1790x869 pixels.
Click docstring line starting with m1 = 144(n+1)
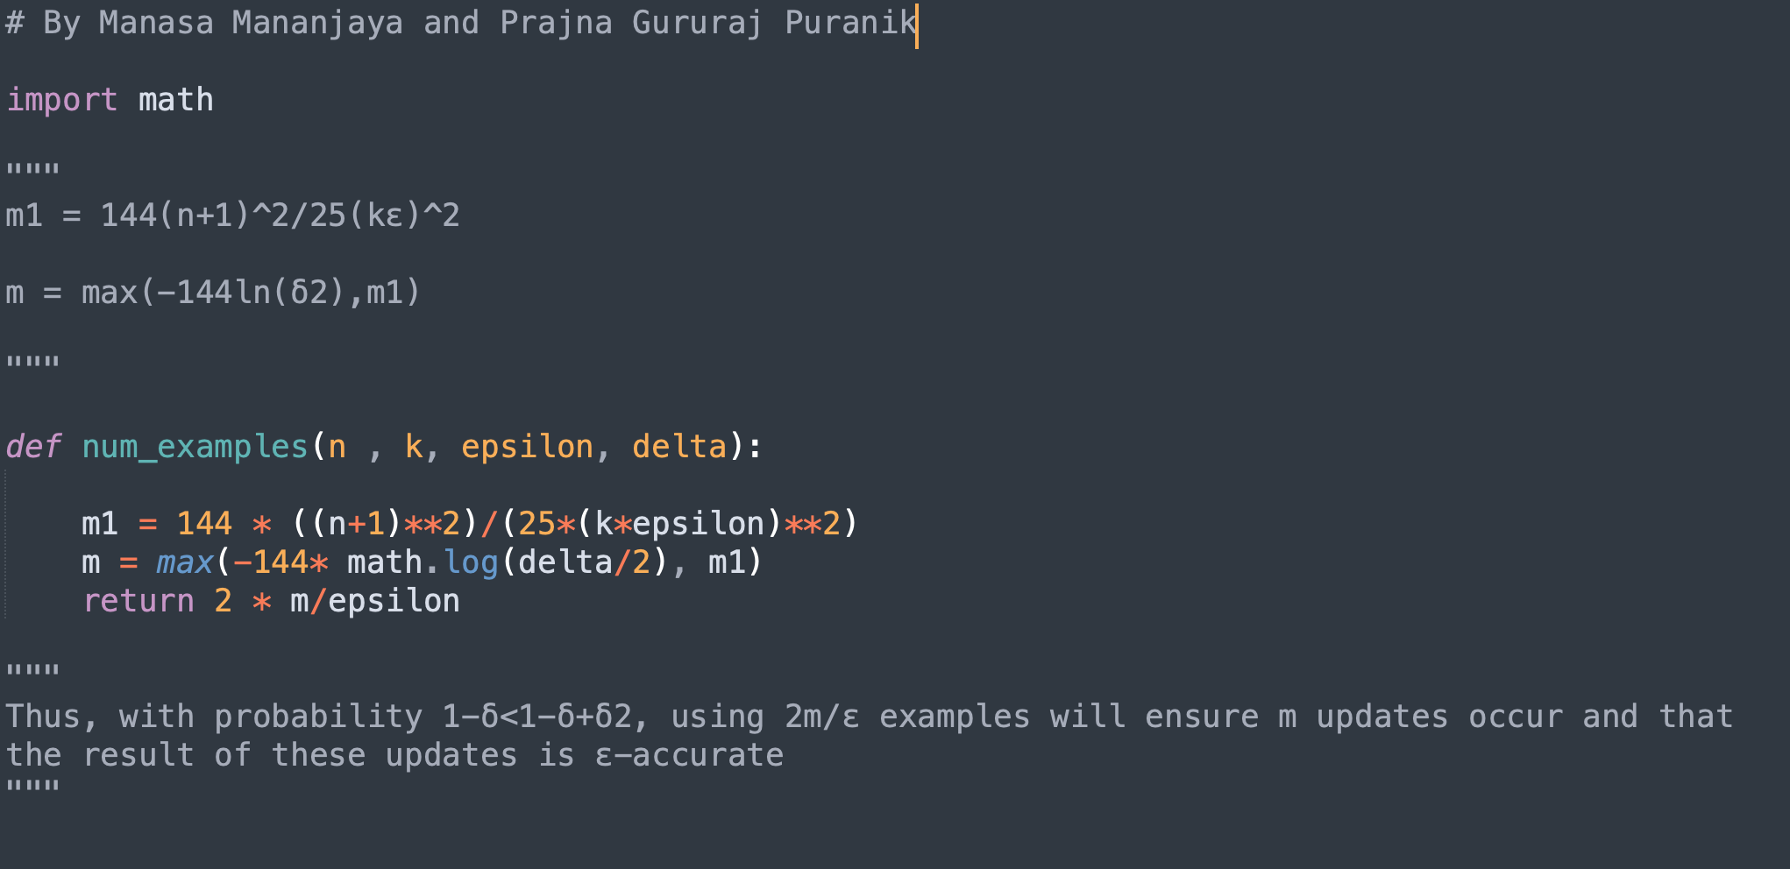click(232, 215)
